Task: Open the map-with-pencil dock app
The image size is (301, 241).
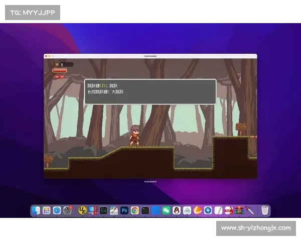Action: (x=114, y=210)
